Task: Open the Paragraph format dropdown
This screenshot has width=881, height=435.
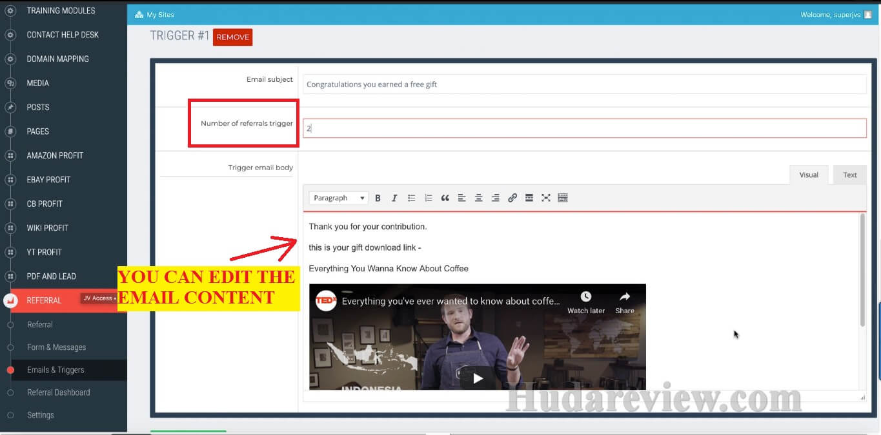Action: [339, 198]
